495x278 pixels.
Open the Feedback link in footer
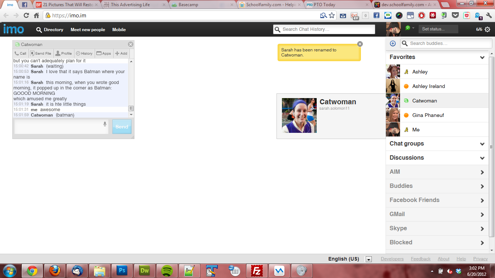[x=420, y=259]
